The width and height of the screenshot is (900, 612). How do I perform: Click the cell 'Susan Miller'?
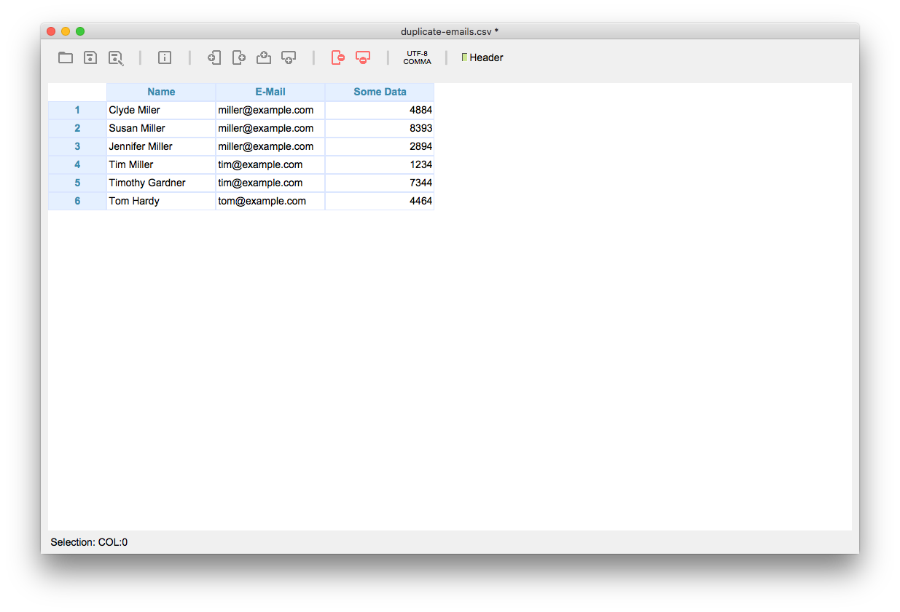(x=161, y=128)
